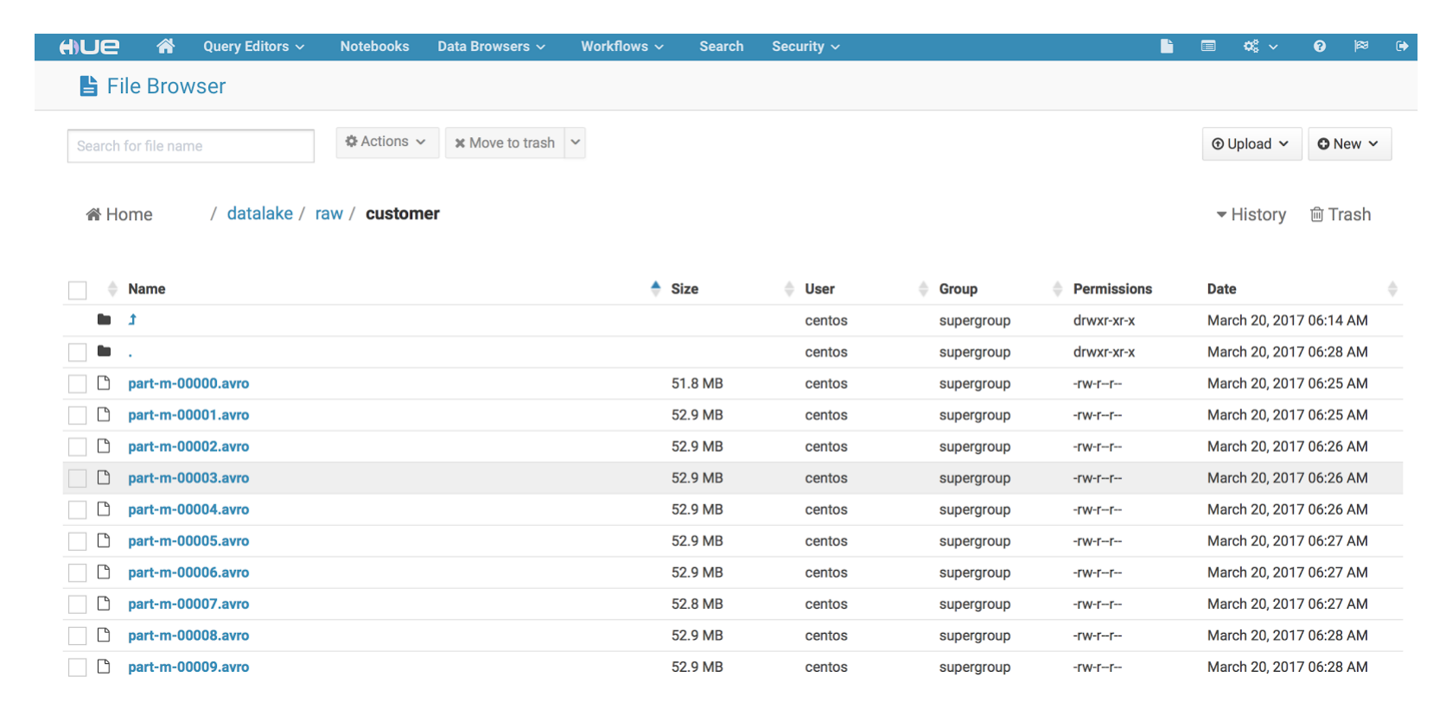Focus the Search for file name field

tap(190, 146)
